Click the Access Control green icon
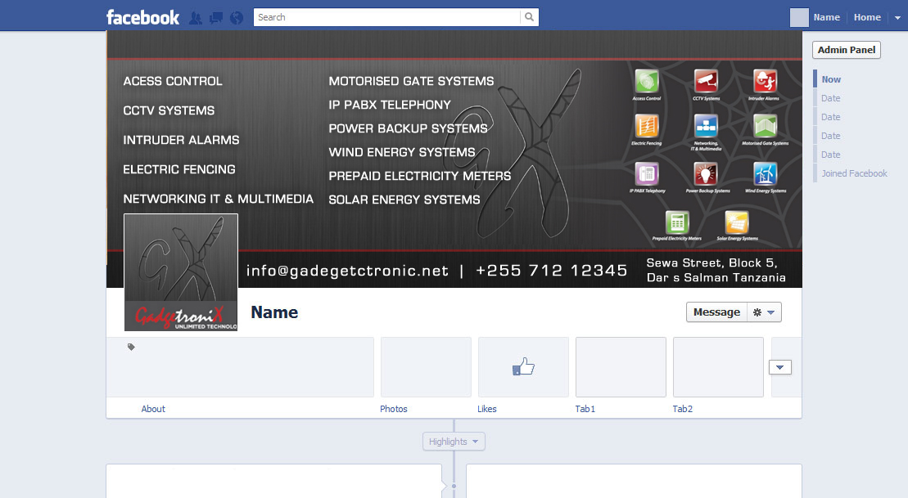 point(646,81)
